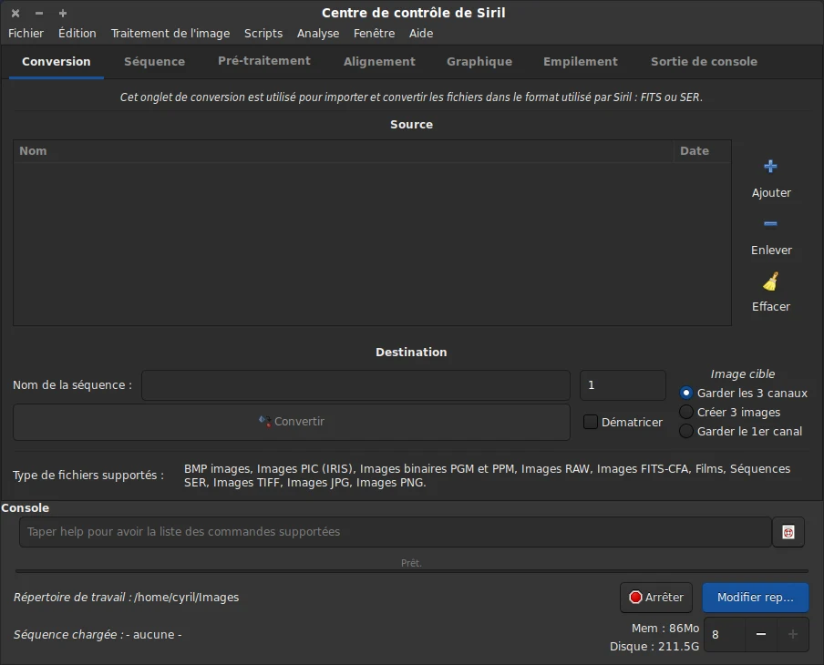
Task: Switch to the Graphique tab
Action: tap(479, 61)
